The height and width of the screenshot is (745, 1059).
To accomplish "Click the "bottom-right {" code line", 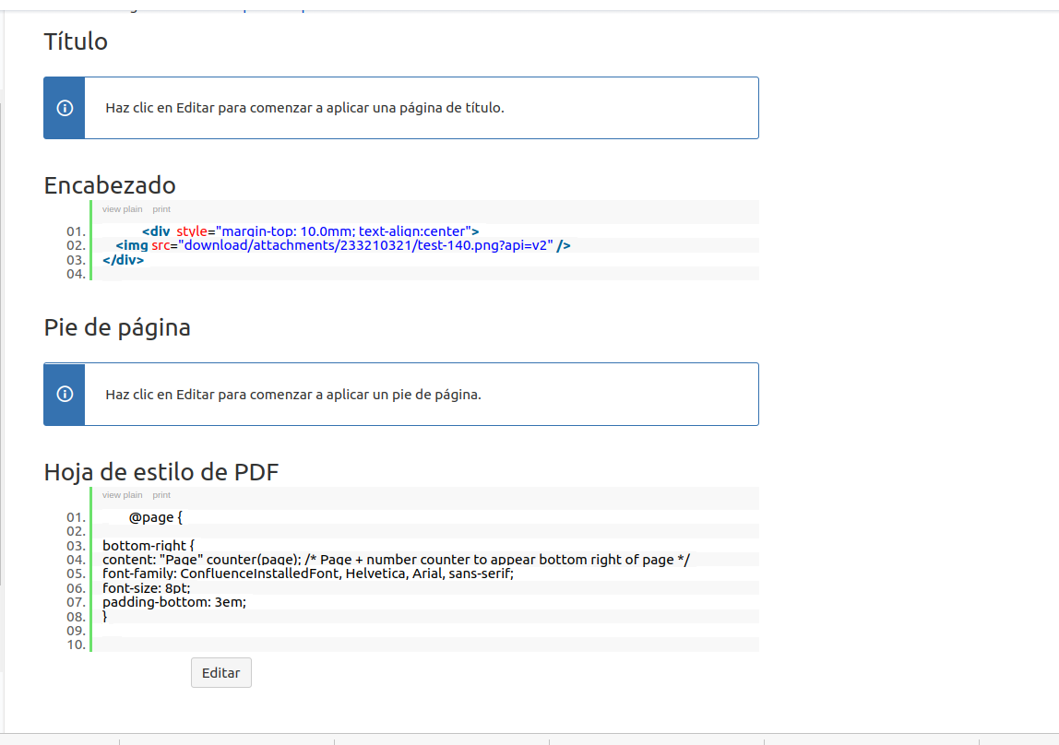I will (149, 545).
